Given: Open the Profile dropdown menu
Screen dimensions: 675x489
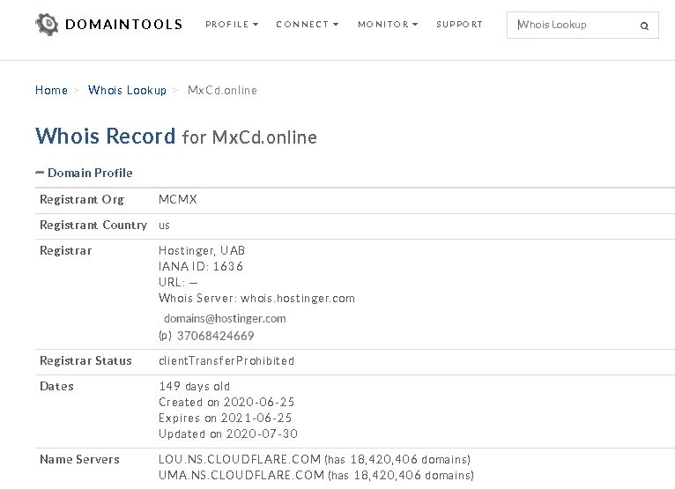Looking at the screenshot, I should tap(232, 25).
